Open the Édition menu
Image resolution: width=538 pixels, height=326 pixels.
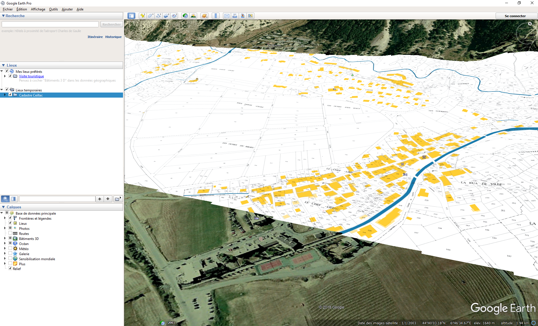coord(22,9)
